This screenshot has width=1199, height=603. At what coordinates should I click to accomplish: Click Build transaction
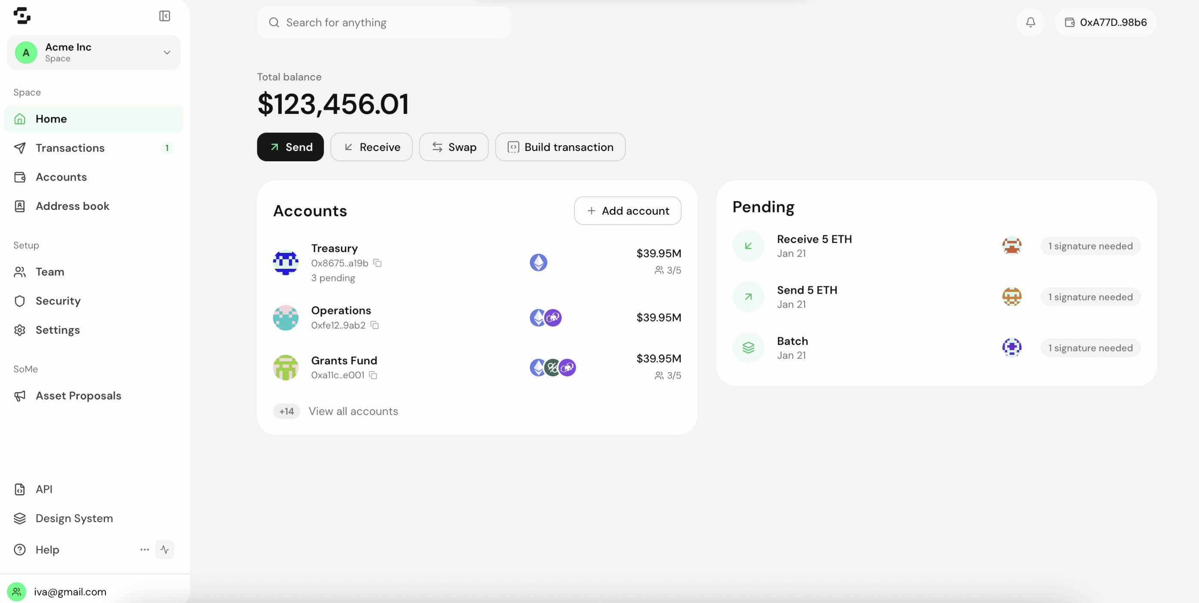coord(560,147)
